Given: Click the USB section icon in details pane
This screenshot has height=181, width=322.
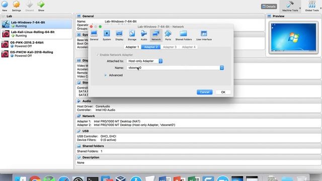Looking at the screenshot, I should 79,131.
